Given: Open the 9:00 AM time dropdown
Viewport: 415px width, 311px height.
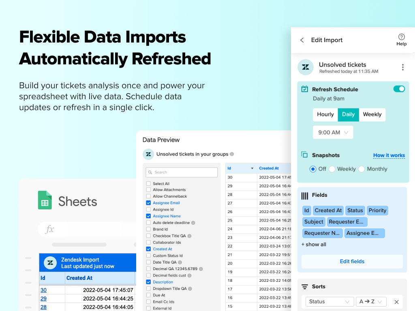Looking at the screenshot, I should (x=333, y=132).
